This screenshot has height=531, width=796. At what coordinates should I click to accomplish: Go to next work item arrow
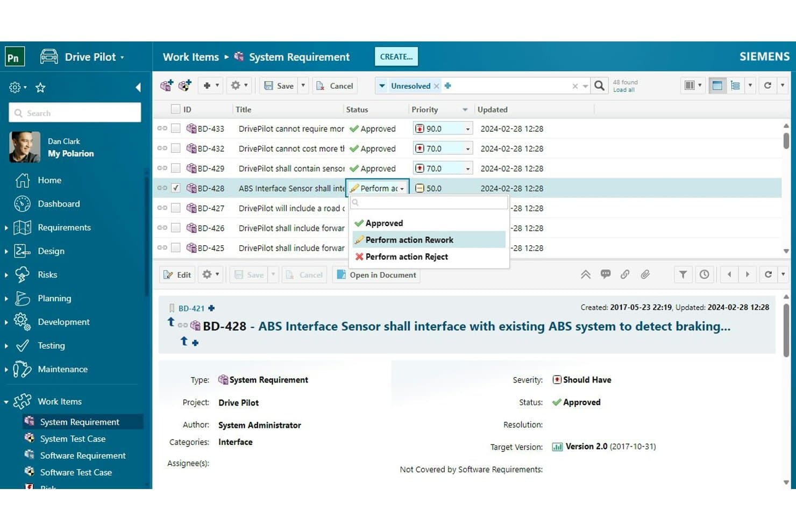coord(748,274)
